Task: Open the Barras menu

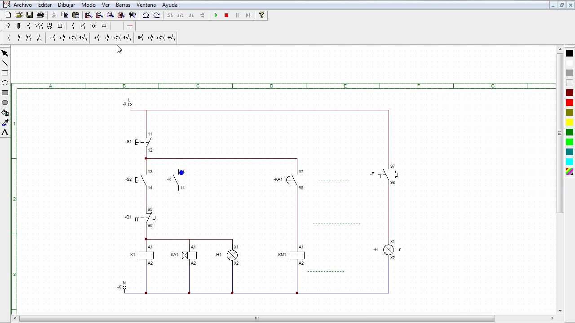Action: (x=123, y=5)
